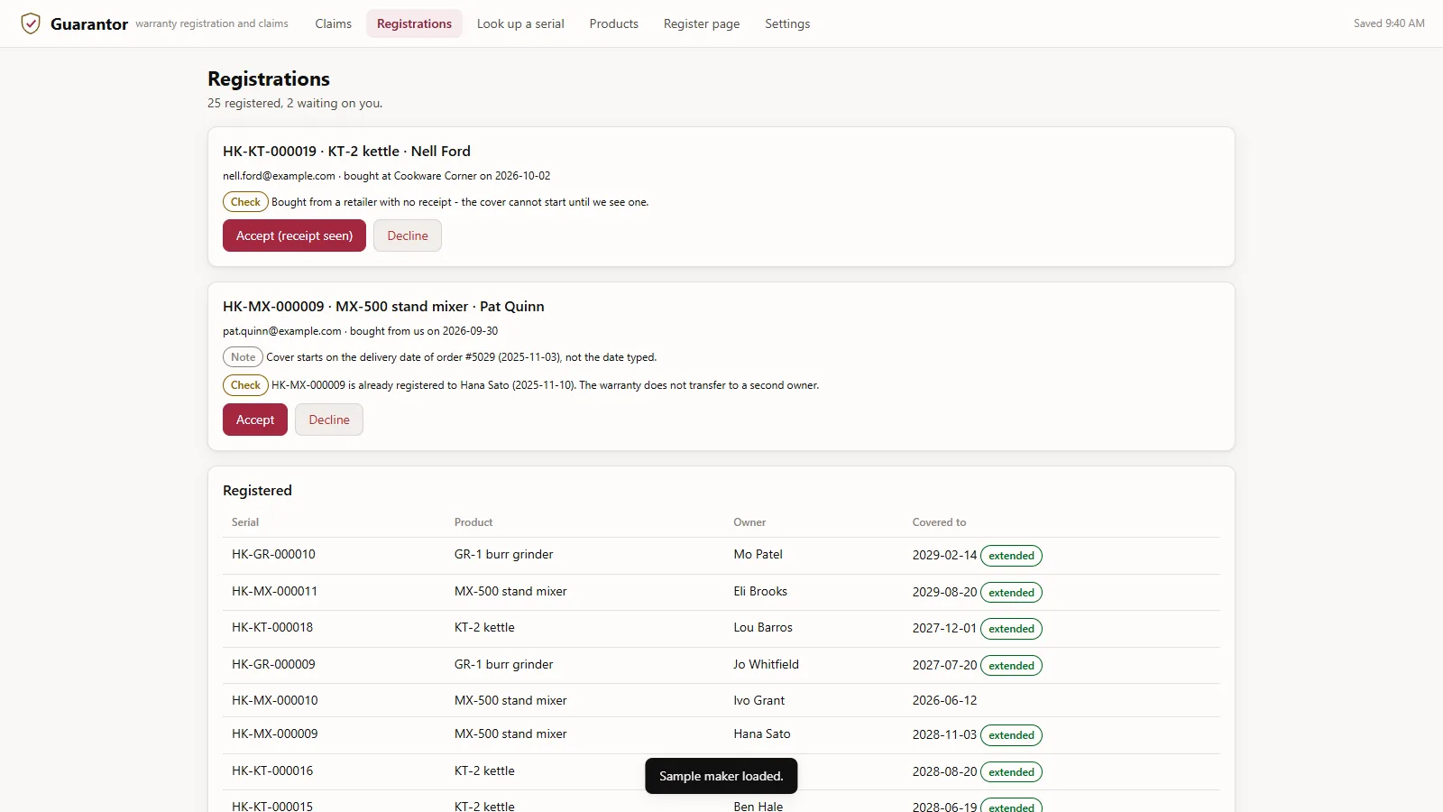Accept Pat Quinn's stand mixer registration

pyautogui.click(x=255, y=420)
